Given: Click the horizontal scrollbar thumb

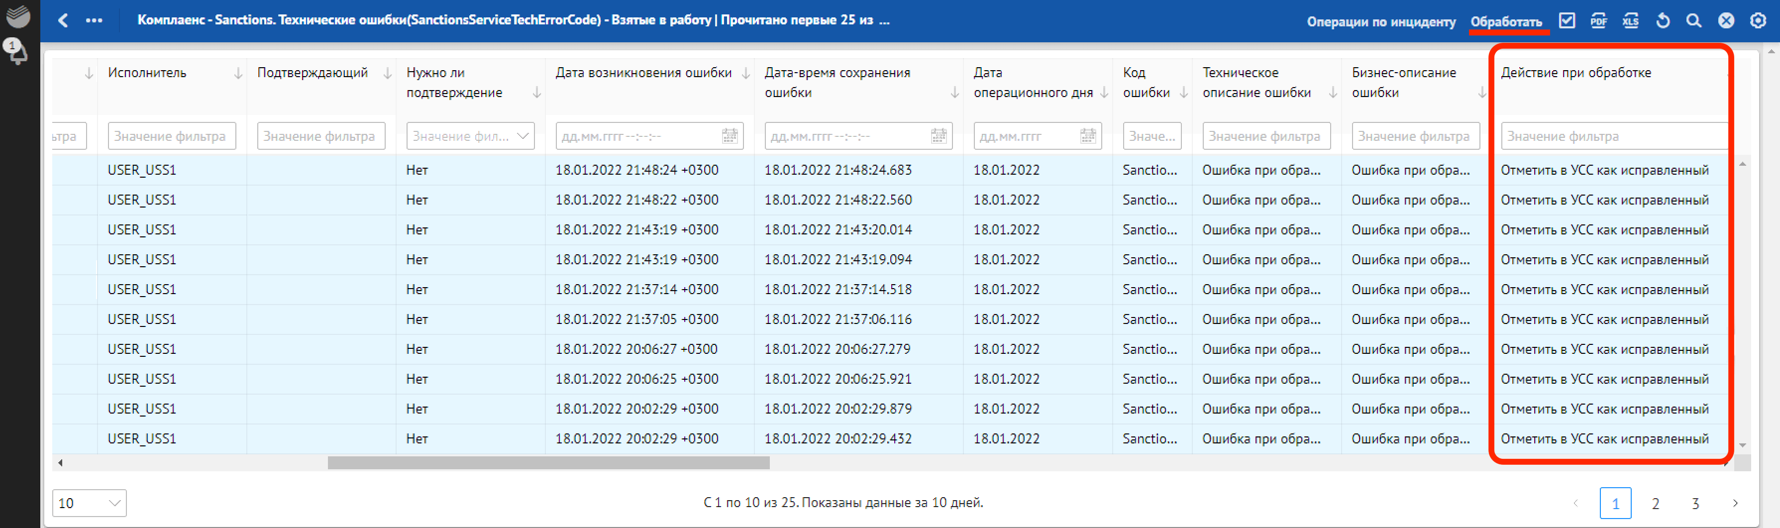Looking at the screenshot, I should [548, 463].
